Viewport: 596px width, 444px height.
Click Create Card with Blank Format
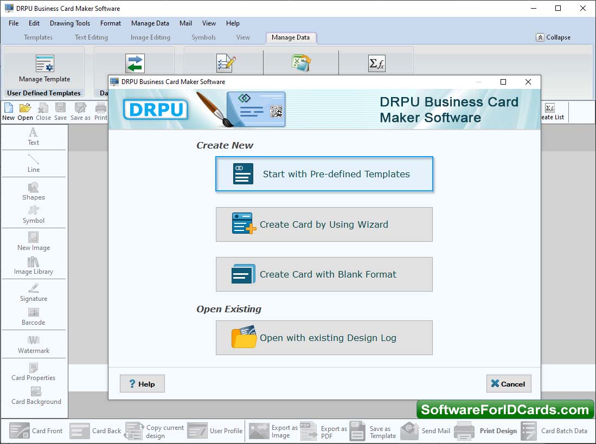pyautogui.click(x=324, y=274)
